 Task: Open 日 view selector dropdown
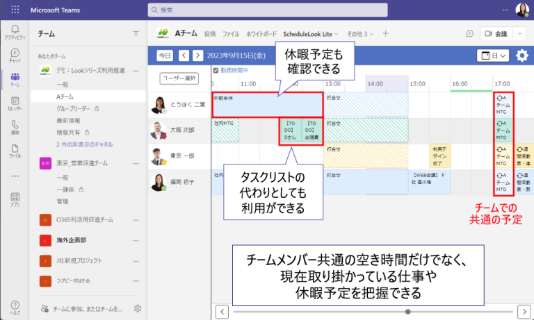[x=493, y=56]
